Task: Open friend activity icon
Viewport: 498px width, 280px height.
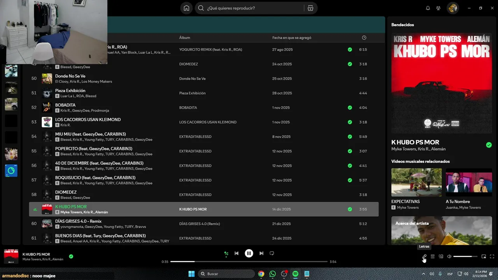Action: coord(438,8)
